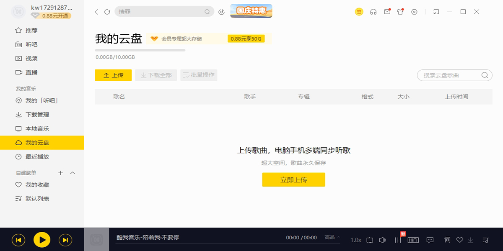Click the refresh icon next to search
This screenshot has height=251, width=503.
[x=107, y=12]
